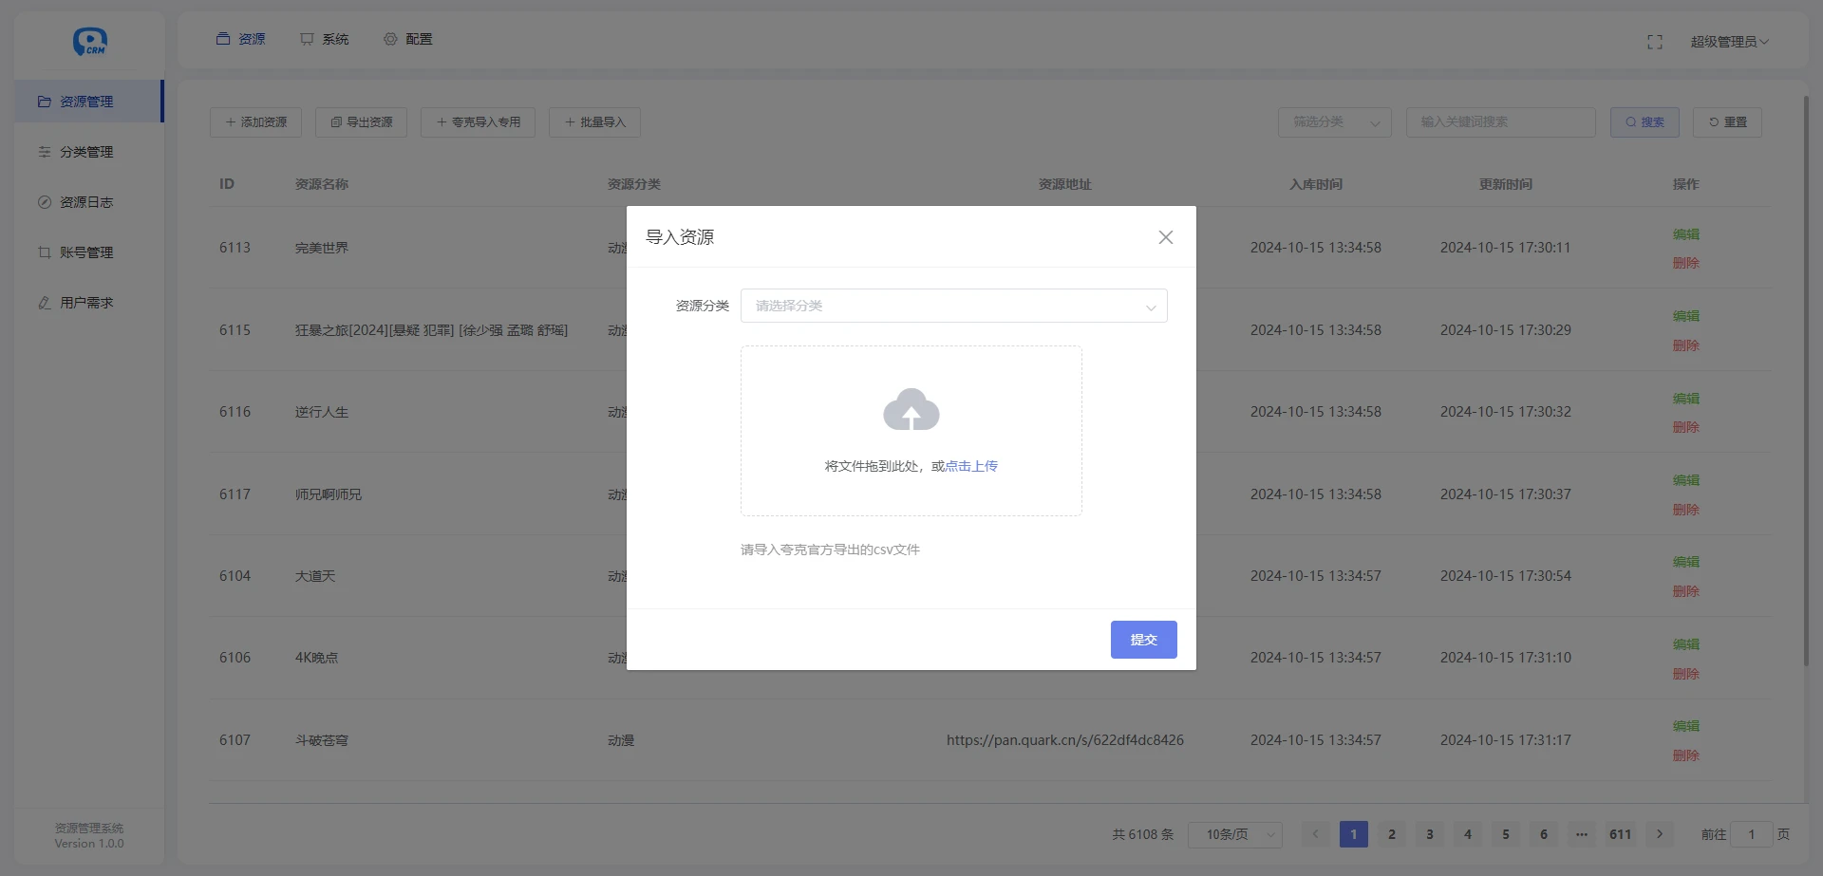Go to previous page arrow
1823x876 pixels.
click(1315, 834)
